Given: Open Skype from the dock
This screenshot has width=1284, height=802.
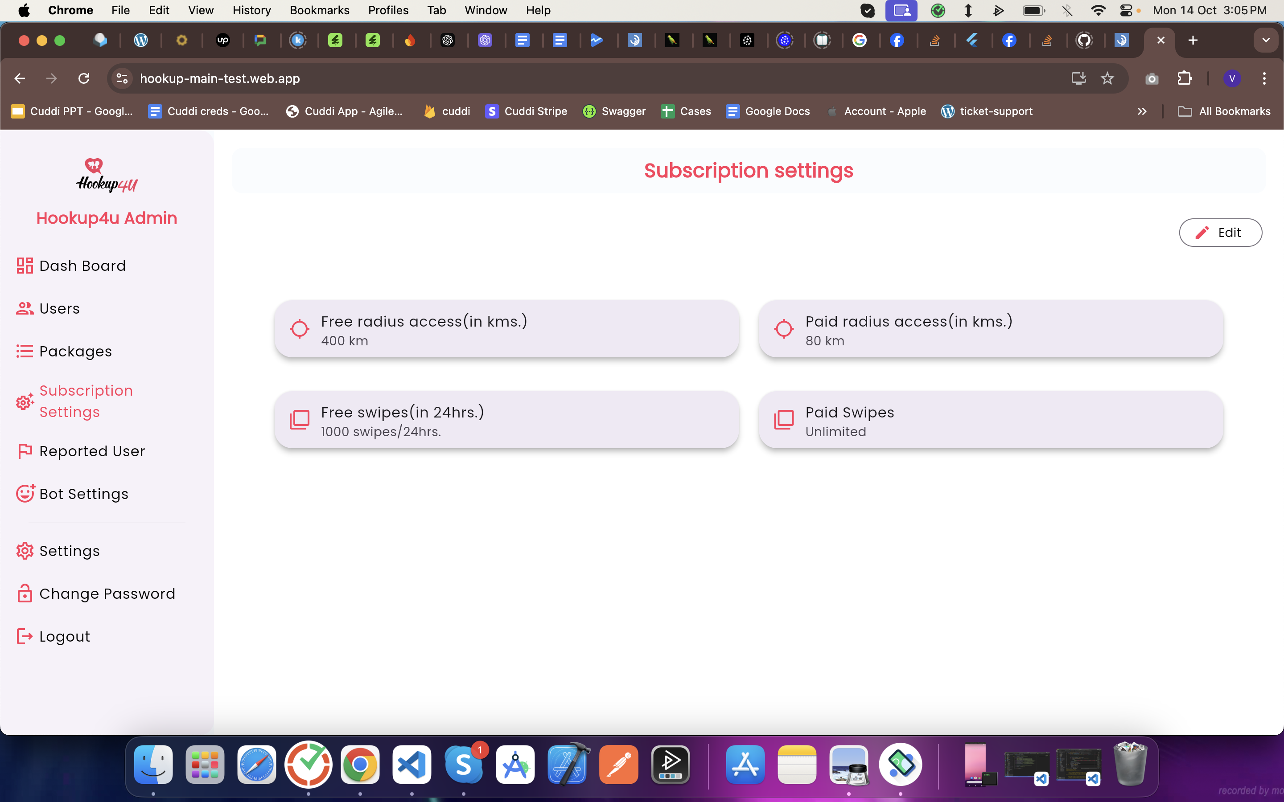Looking at the screenshot, I should pyautogui.click(x=464, y=764).
